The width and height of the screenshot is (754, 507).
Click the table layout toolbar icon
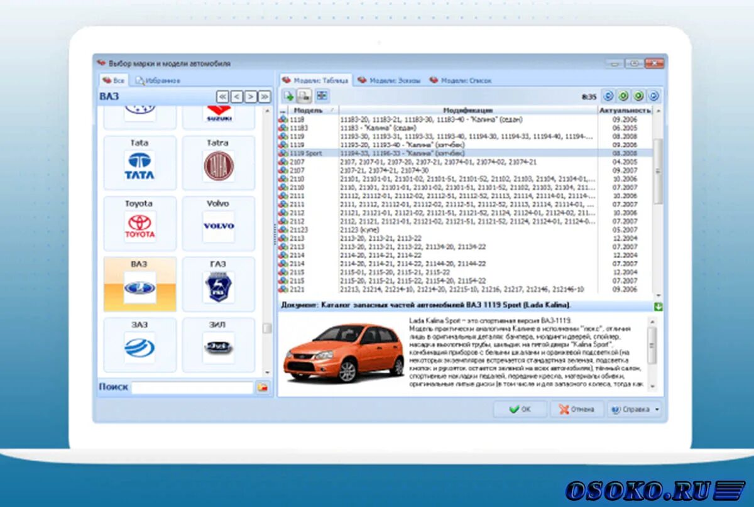point(322,96)
